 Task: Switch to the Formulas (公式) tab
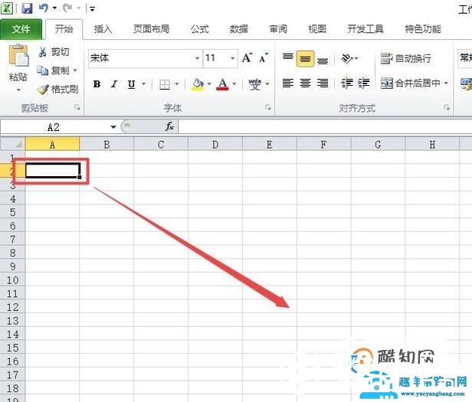pos(199,29)
